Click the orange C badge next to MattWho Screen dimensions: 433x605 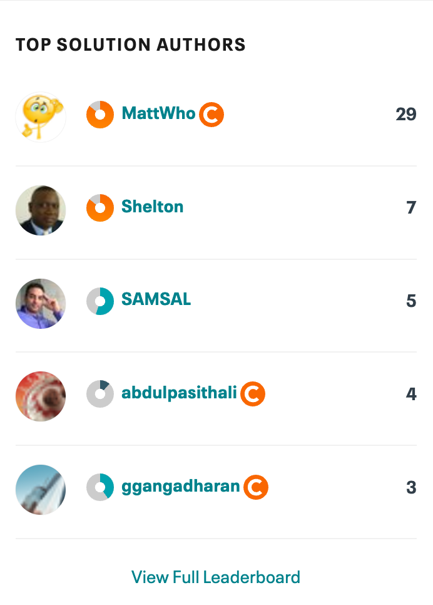(x=211, y=115)
